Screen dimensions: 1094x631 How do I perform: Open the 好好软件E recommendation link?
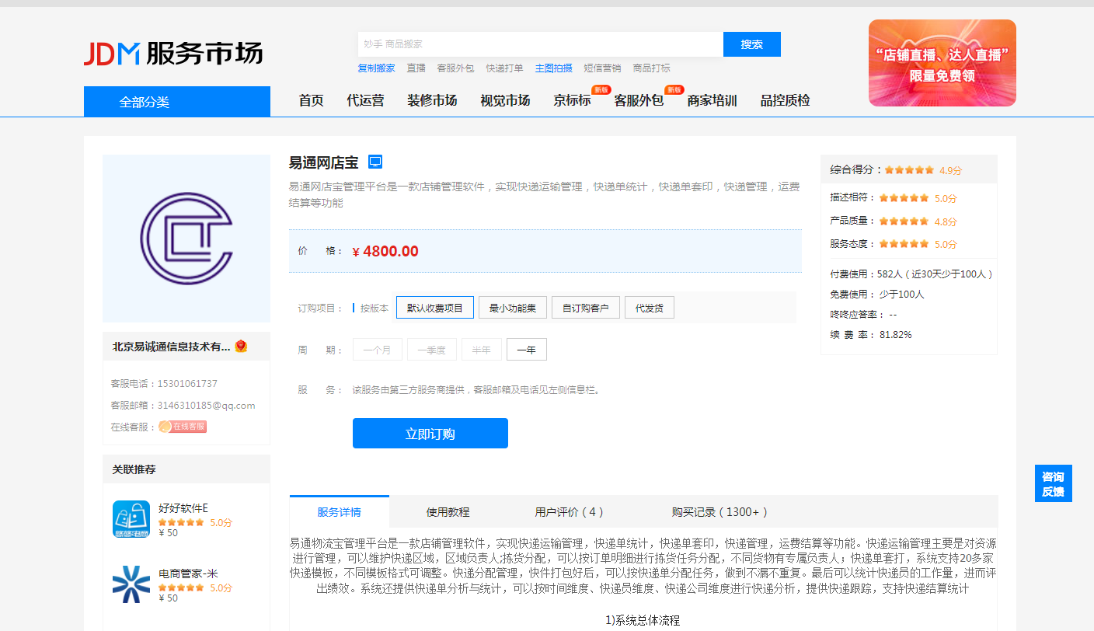(183, 507)
